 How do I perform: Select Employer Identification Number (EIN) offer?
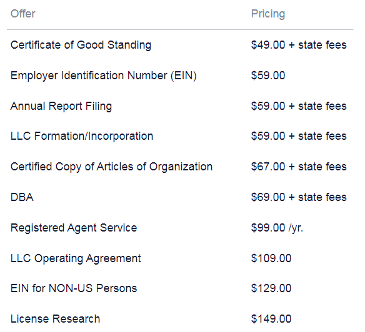pyautogui.click(x=104, y=76)
